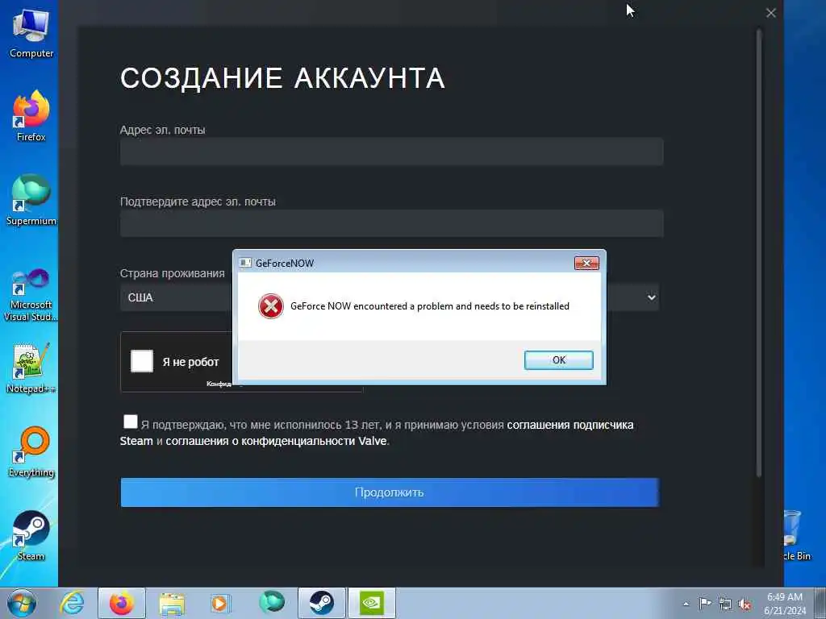The width and height of the screenshot is (826, 619).
Task: Click the Steam window vertical scrollbar
Action: 759,252
